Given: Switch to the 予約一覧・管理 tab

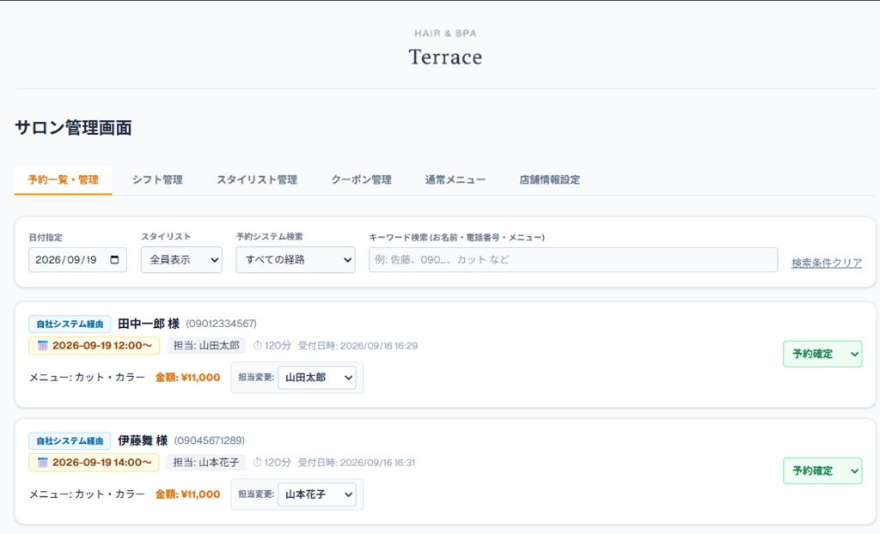Looking at the screenshot, I should [63, 180].
